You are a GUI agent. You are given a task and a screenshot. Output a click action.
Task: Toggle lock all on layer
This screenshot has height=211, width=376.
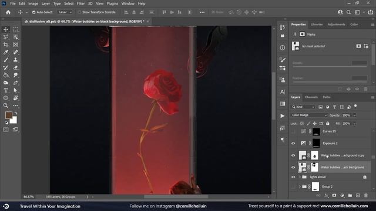pos(328,124)
